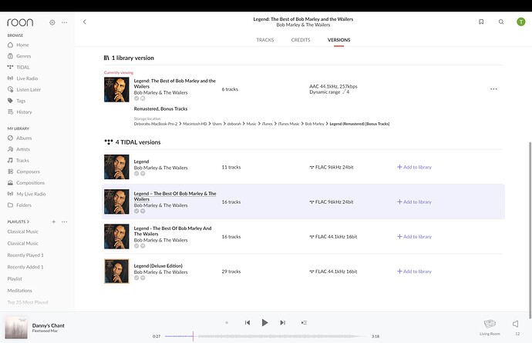Skip to next track
The image size is (532, 343).
(x=282, y=323)
